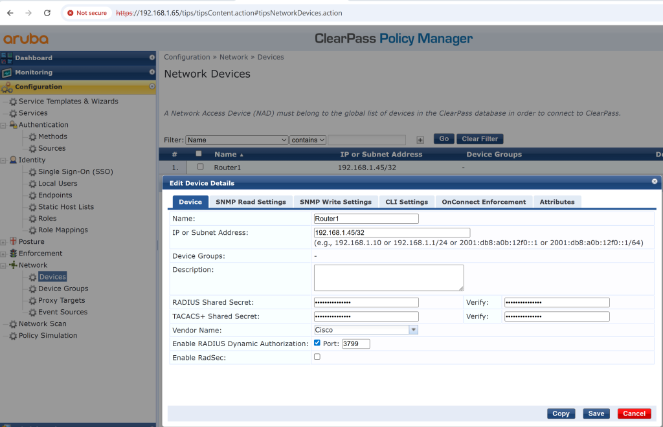Open the filter 'contains' operator dropdown
Viewport: 663px width, 427px height.
tap(308, 140)
